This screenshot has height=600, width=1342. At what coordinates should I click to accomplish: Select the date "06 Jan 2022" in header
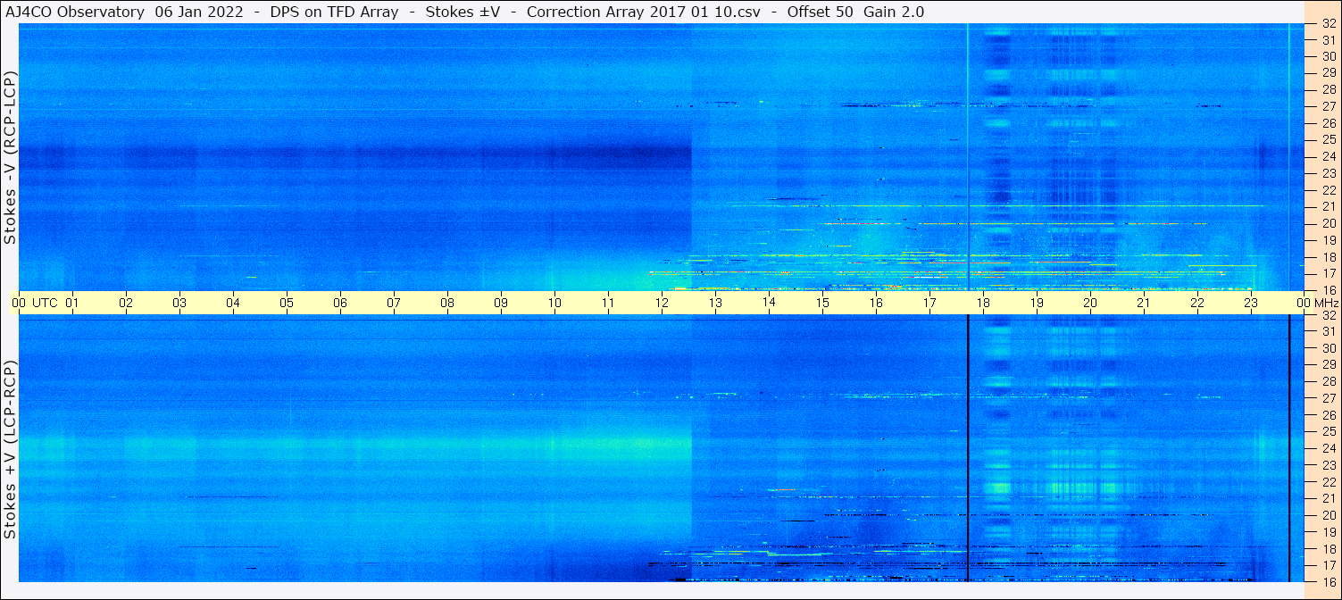pos(199,12)
